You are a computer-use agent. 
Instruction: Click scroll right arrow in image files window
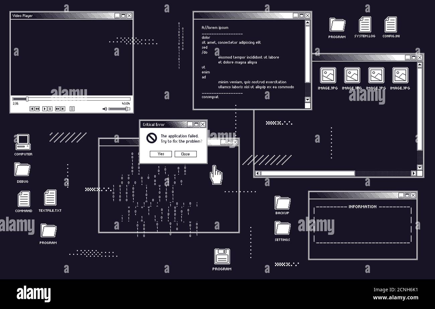[x=414, y=173]
